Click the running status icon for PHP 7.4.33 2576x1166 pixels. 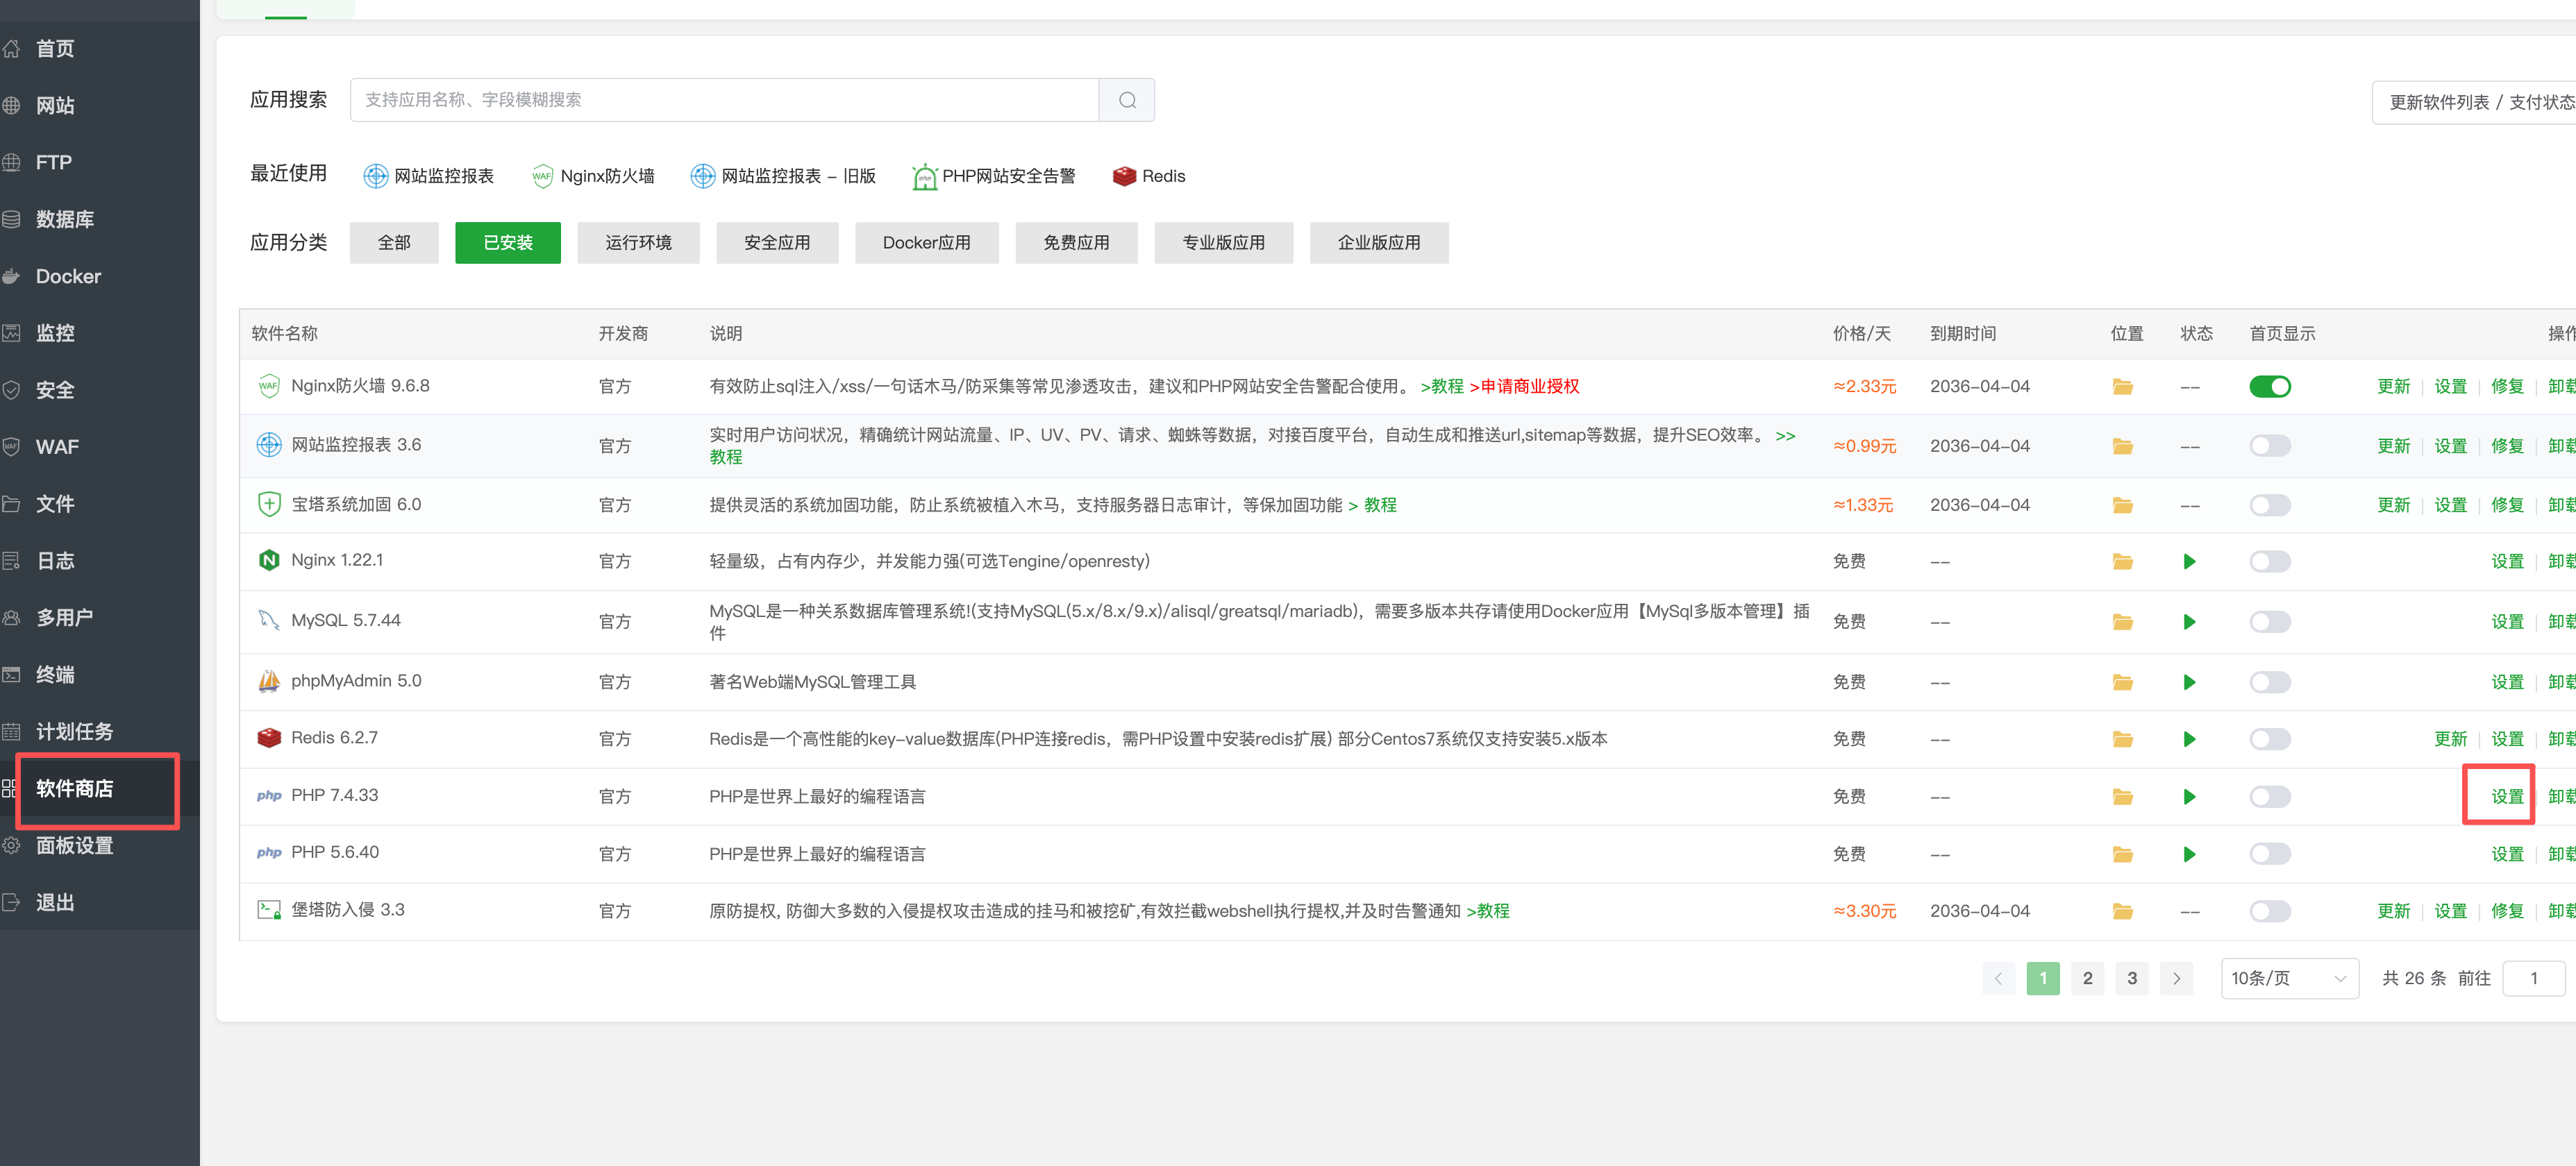[2189, 797]
